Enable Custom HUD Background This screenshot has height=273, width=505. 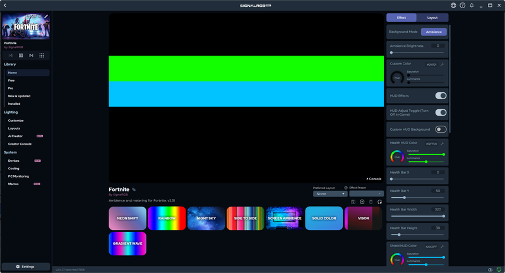(x=441, y=130)
